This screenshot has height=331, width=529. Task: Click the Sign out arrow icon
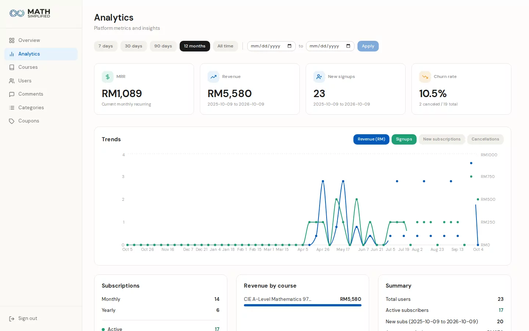pyautogui.click(x=12, y=318)
